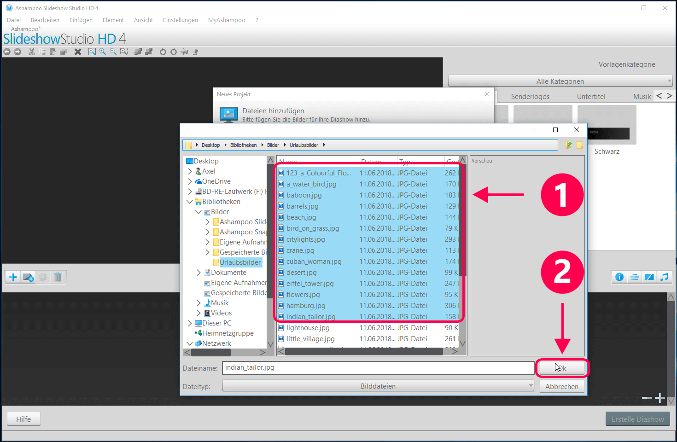
Task: Open the Alle Kategorien dropdown
Action: [x=560, y=81]
